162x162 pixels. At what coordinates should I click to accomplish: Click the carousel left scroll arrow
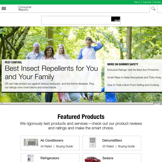click(x=1, y=103)
